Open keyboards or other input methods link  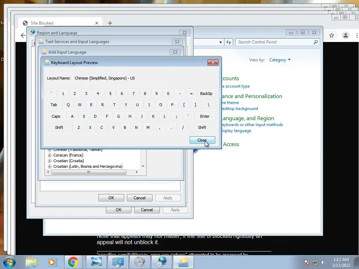pyautogui.click(x=252, y=125)
